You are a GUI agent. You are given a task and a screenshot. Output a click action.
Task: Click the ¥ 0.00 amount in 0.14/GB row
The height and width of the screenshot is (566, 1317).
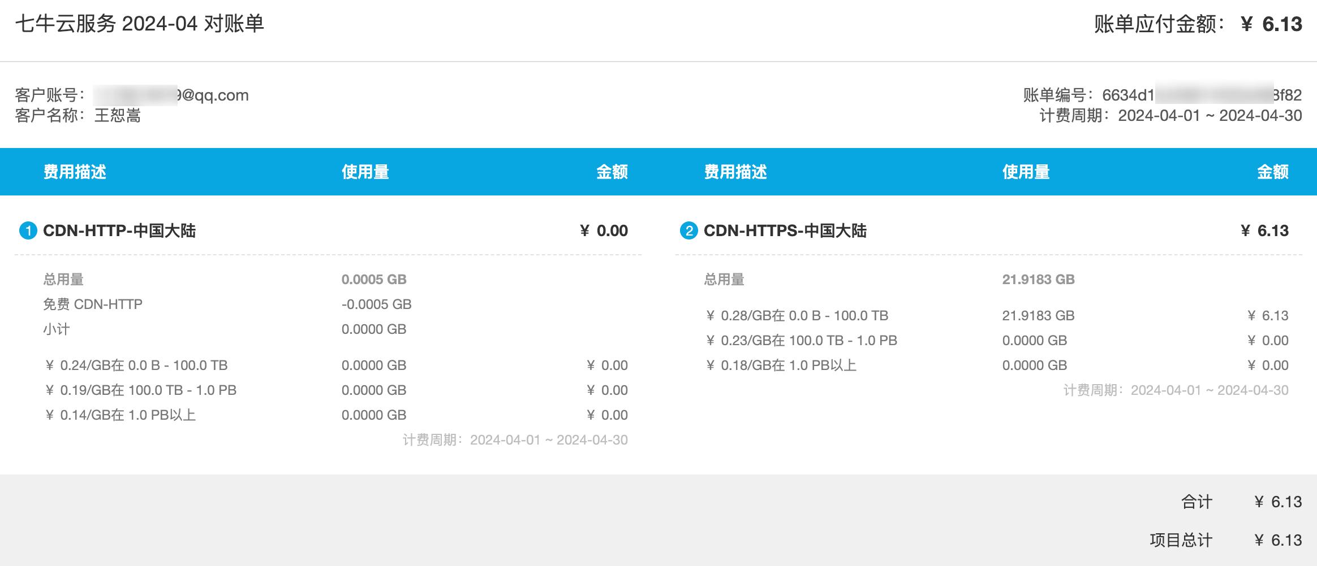pos(607,415)
